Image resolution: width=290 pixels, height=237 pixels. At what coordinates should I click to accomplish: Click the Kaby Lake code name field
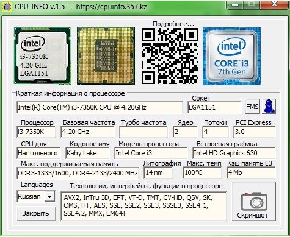(x=87, y=153)
